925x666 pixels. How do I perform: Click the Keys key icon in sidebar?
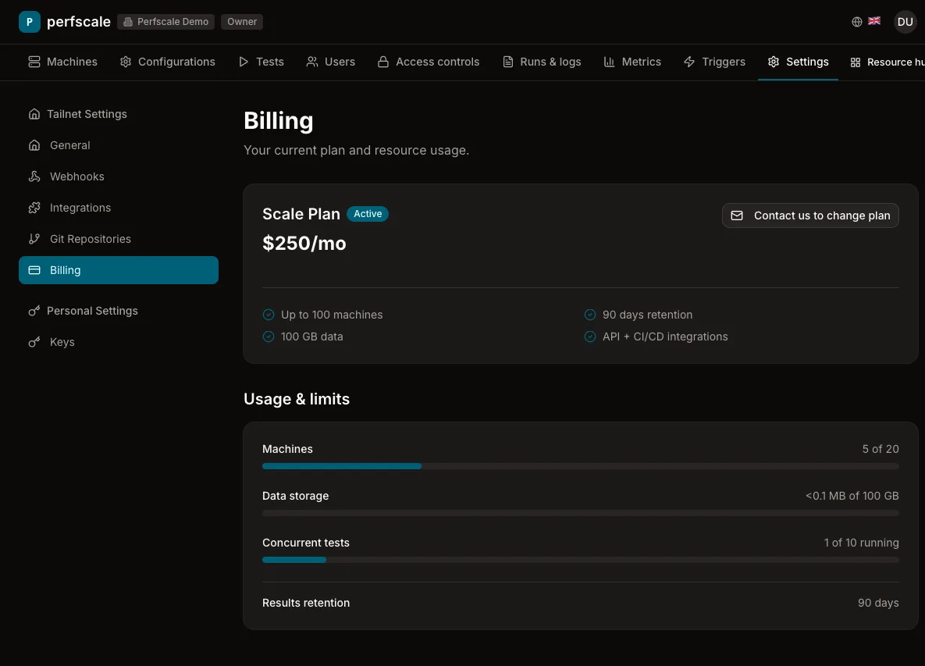coord(34,342)
